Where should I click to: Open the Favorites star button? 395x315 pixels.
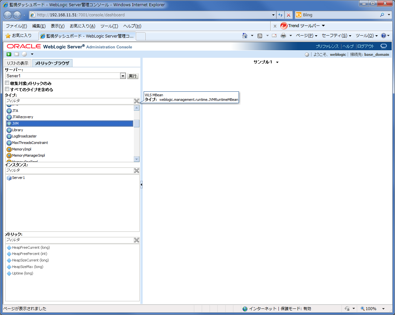tap(19, 36)
